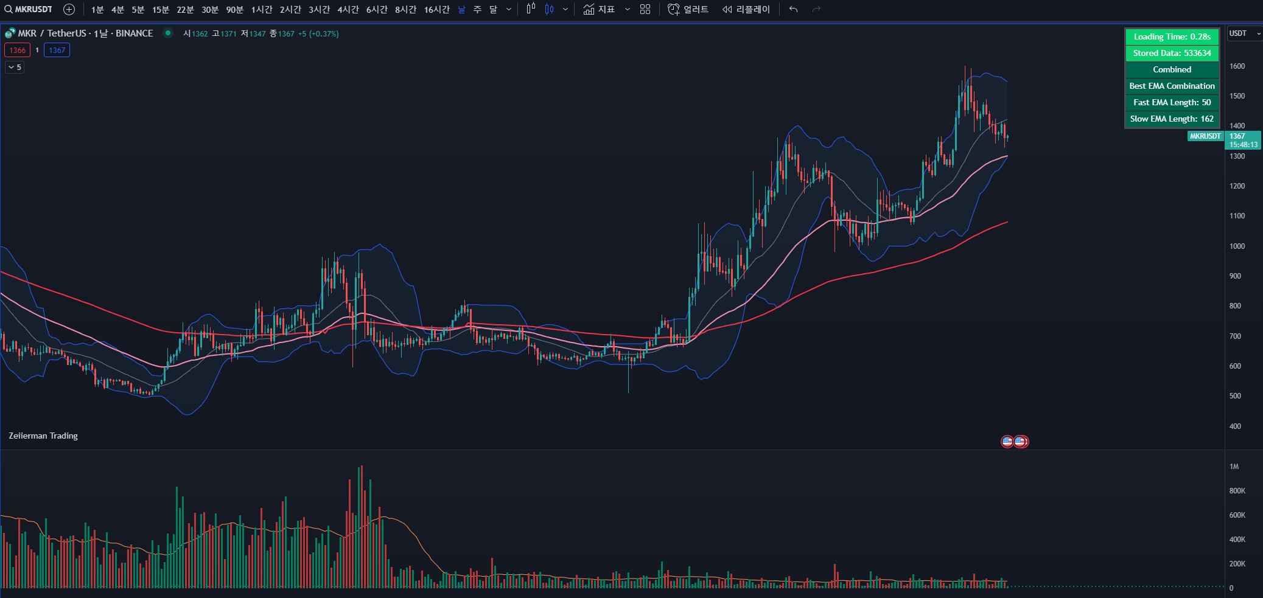The height and width of the screenshot is (598, 1263).
Task: Click the 800K volume scale label
Action: click(x=1237, y=491)
